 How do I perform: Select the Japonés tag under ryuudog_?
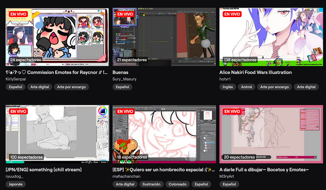(16, 184)
